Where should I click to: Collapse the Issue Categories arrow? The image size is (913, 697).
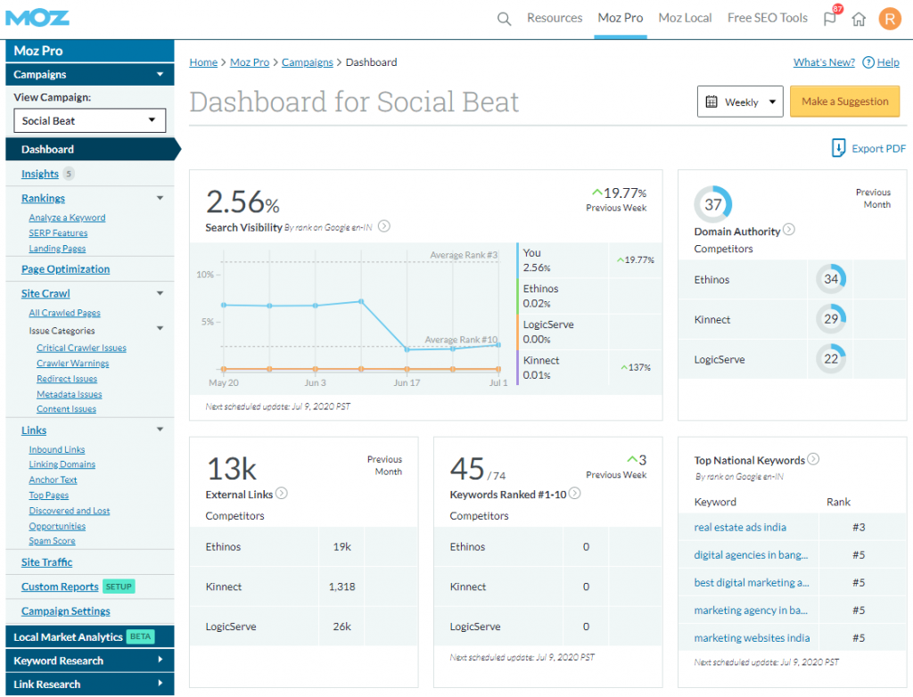(160, 328)
